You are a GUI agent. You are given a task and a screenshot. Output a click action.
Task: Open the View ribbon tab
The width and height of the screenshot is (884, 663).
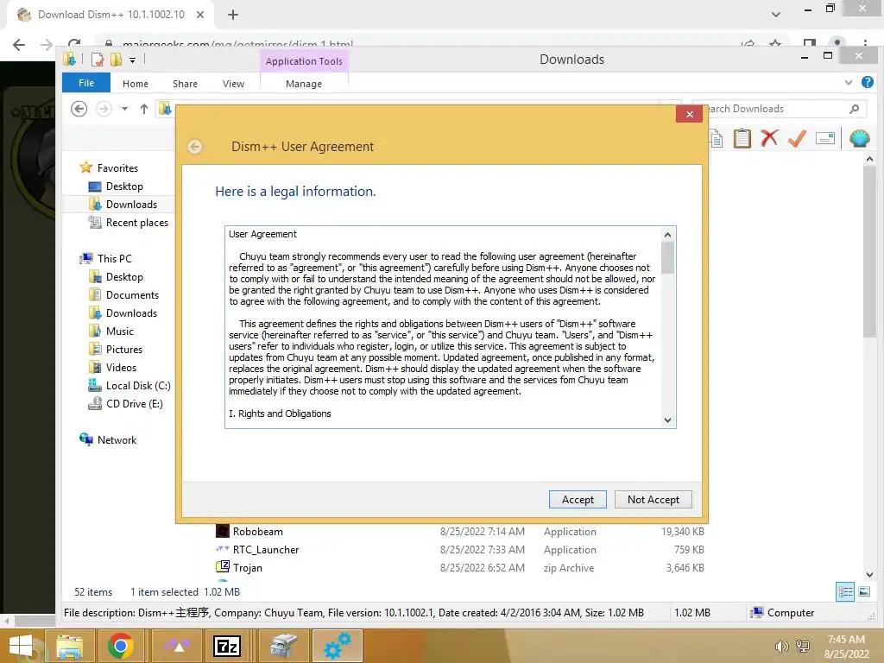[233, 84]
